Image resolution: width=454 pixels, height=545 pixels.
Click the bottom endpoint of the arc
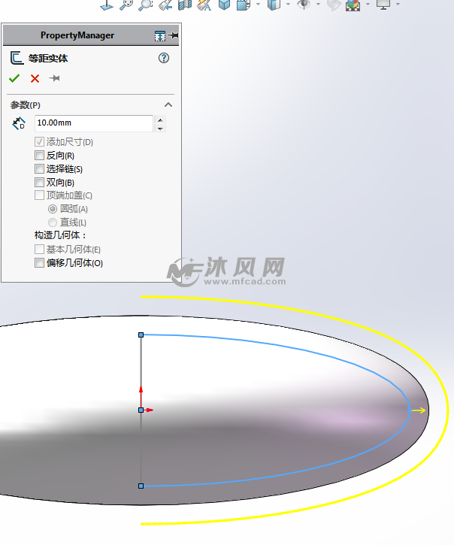(x=141, y=486)
